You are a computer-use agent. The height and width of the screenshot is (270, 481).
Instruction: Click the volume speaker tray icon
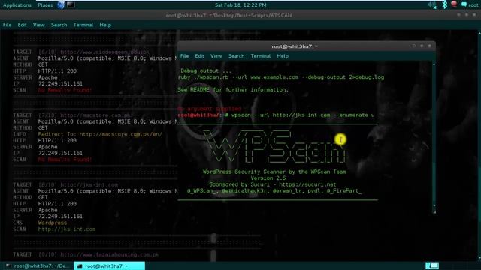coord(432,5)
